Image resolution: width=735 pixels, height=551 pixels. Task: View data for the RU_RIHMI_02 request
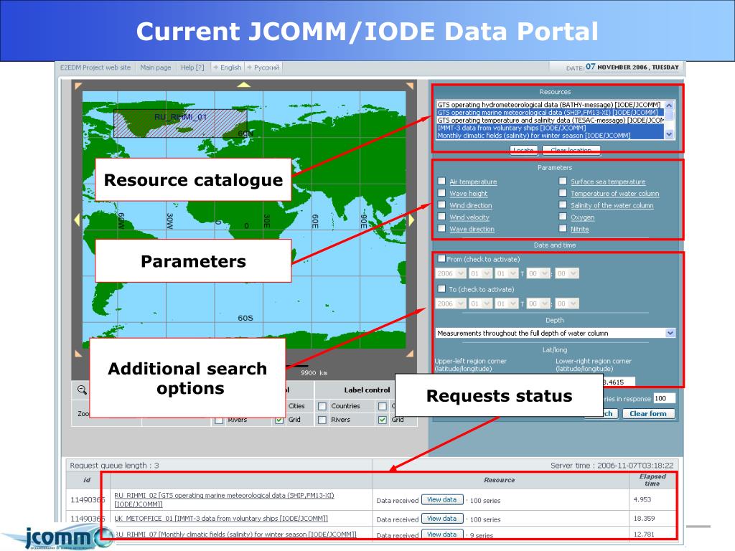coord(442,500)
